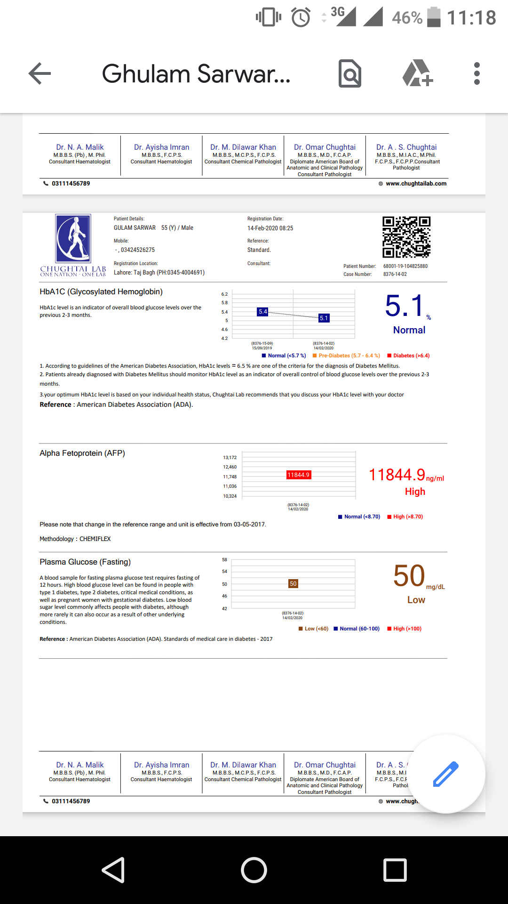The width and height of the screenshot is (508, 904).
Task: Tap the 3G signal indicator
Action: pyautogui.click(x=343, y=16)
